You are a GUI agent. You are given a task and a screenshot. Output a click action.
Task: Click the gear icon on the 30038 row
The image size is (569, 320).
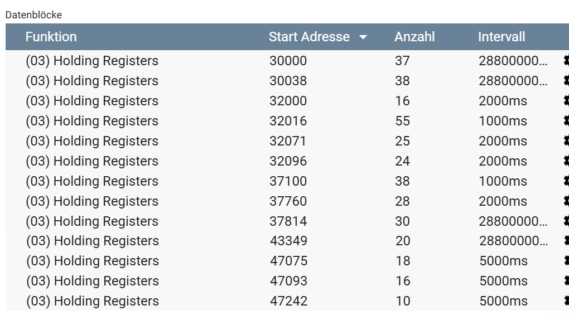click(x=566, y=81)
